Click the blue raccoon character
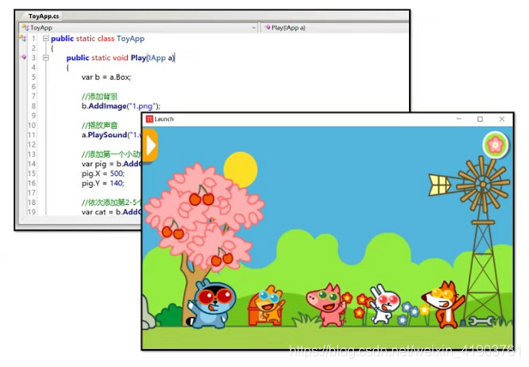This screenshot has height=367, width=529. coord(211,304)
